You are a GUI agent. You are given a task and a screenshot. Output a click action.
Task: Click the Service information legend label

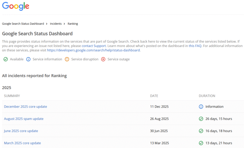click(x=47, y=59)
